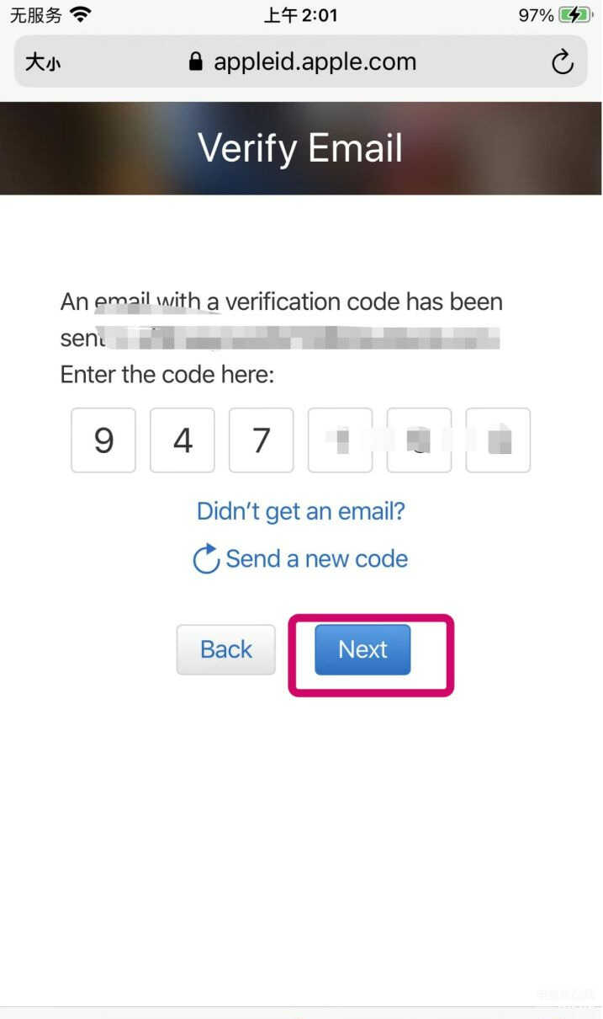Tap the reload page icon

click(562, 61)
